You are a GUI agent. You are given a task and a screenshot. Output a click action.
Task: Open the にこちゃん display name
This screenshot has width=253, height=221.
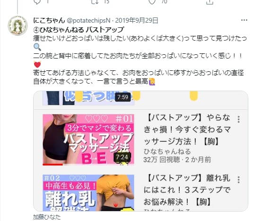(x=49, y=20)
